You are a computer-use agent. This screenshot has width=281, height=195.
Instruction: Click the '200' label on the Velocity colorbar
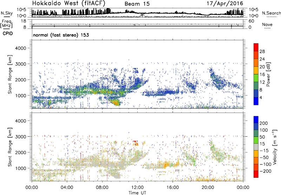pos(264,123)
